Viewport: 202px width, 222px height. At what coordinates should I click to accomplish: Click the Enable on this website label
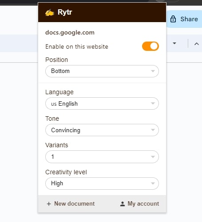tap(77, 46)
